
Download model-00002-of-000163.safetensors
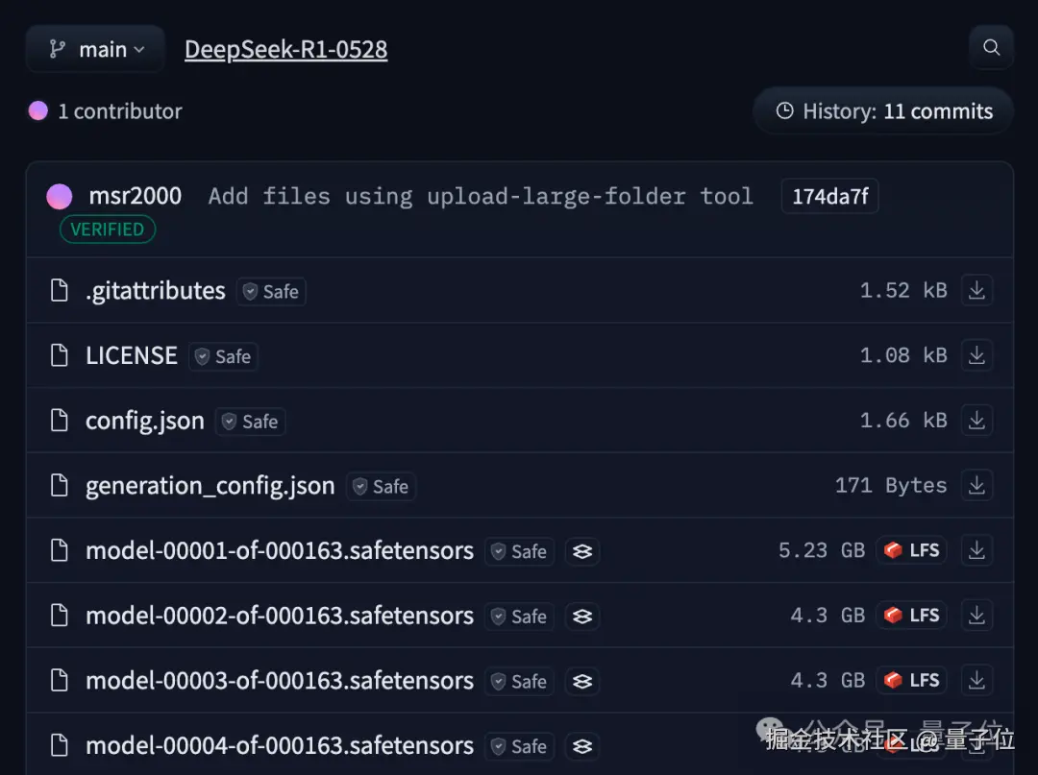point(976,615)
